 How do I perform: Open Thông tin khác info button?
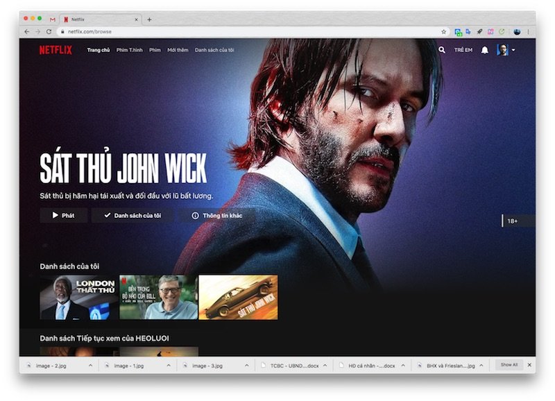click(217, 215)
